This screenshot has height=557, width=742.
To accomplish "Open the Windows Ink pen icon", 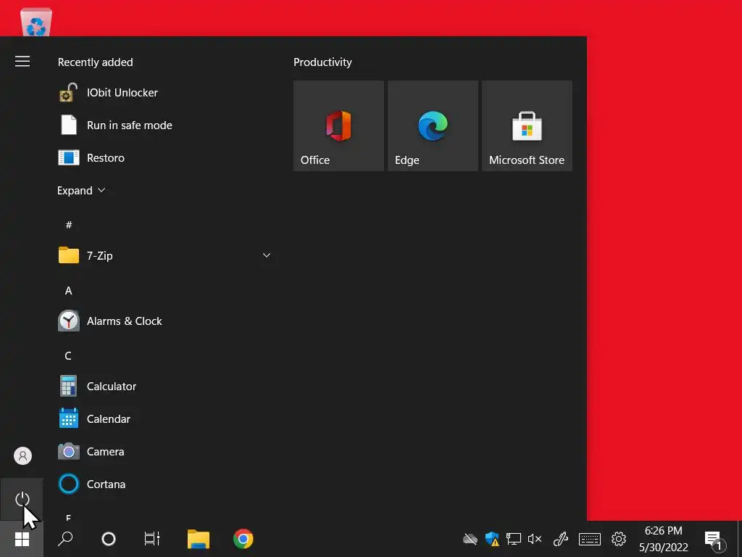I will (x=561, y=539).
